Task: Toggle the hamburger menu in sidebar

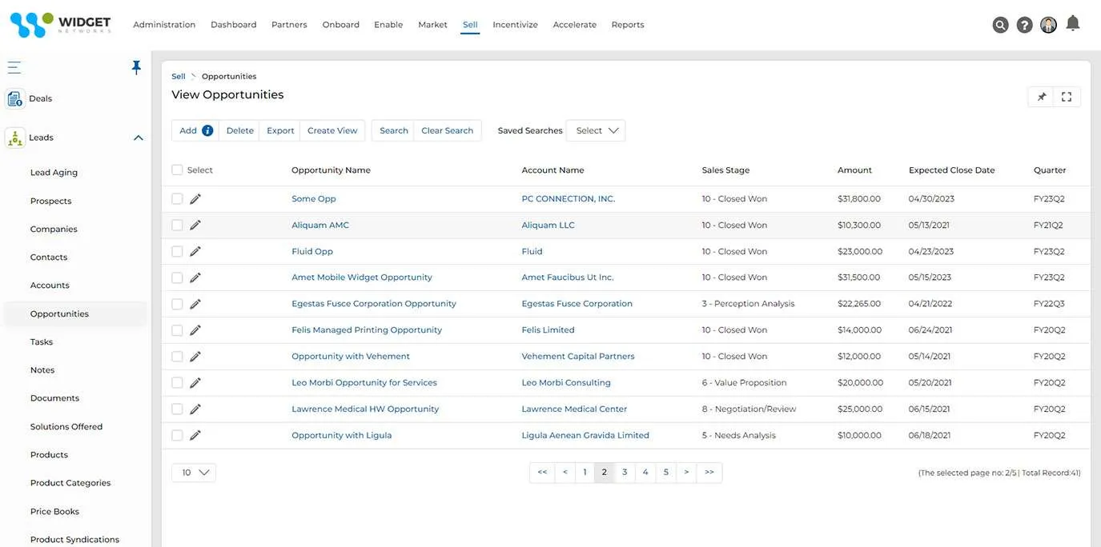Action: 14,67
